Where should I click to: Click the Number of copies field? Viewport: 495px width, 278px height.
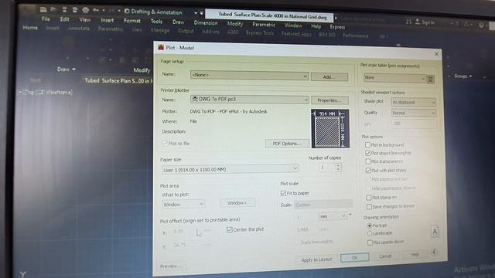pos(326,167)
